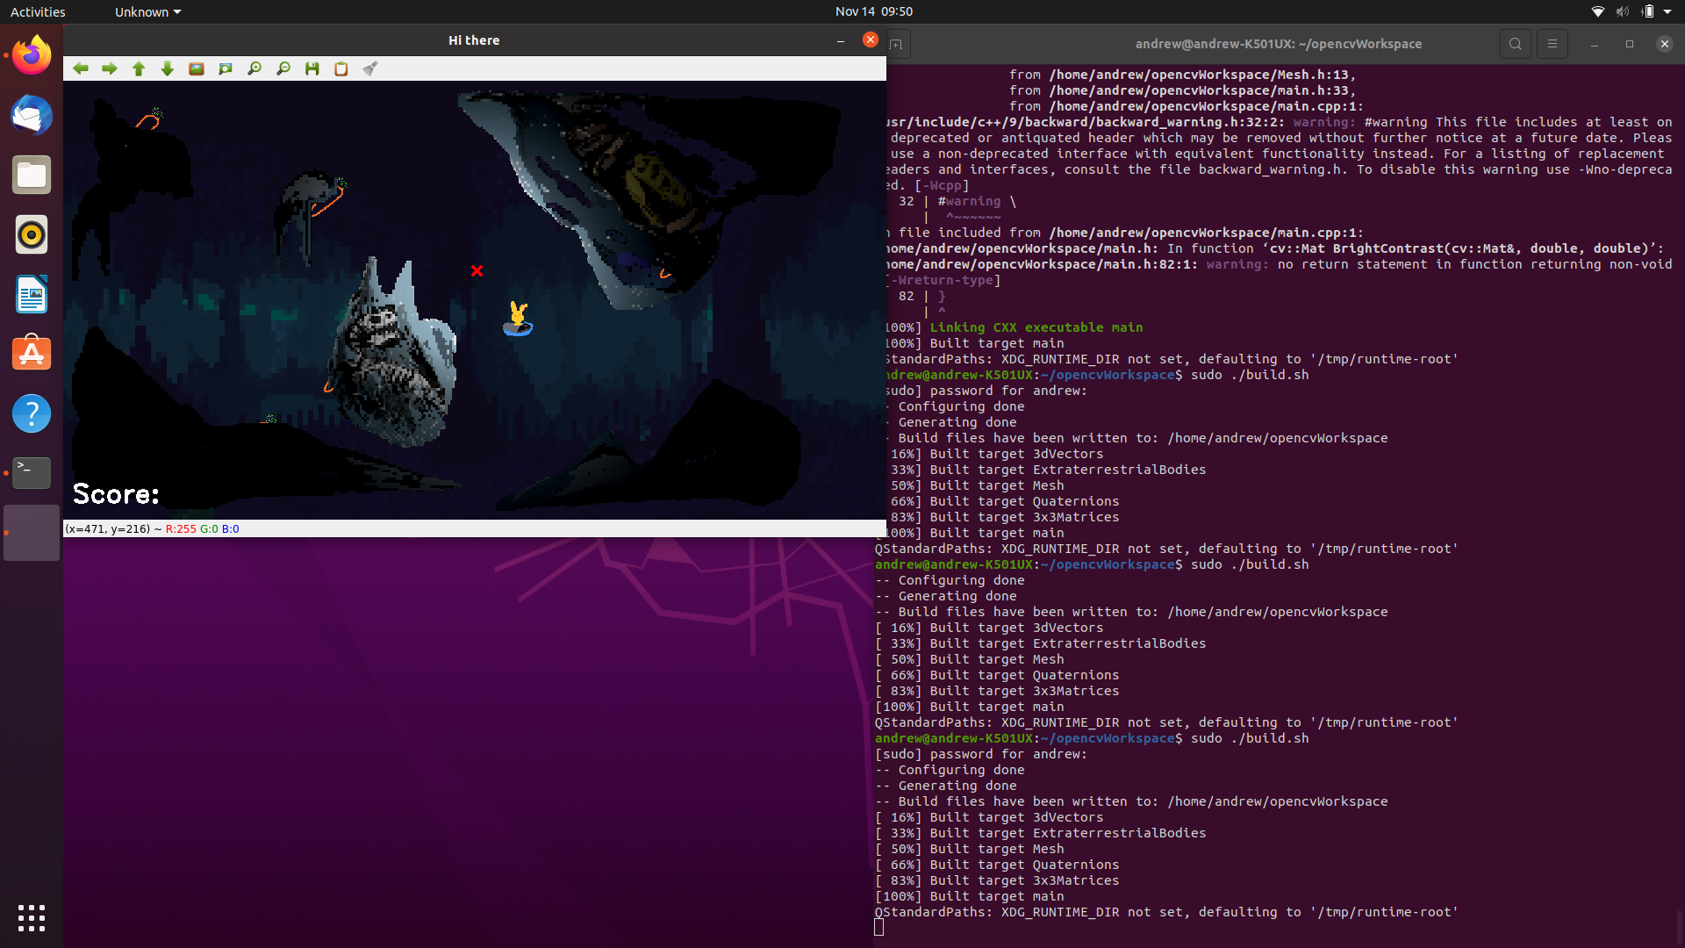Click the pan right arrow in toolbar
Screen dimensions: 1685x948
click(x=110, y=68)
